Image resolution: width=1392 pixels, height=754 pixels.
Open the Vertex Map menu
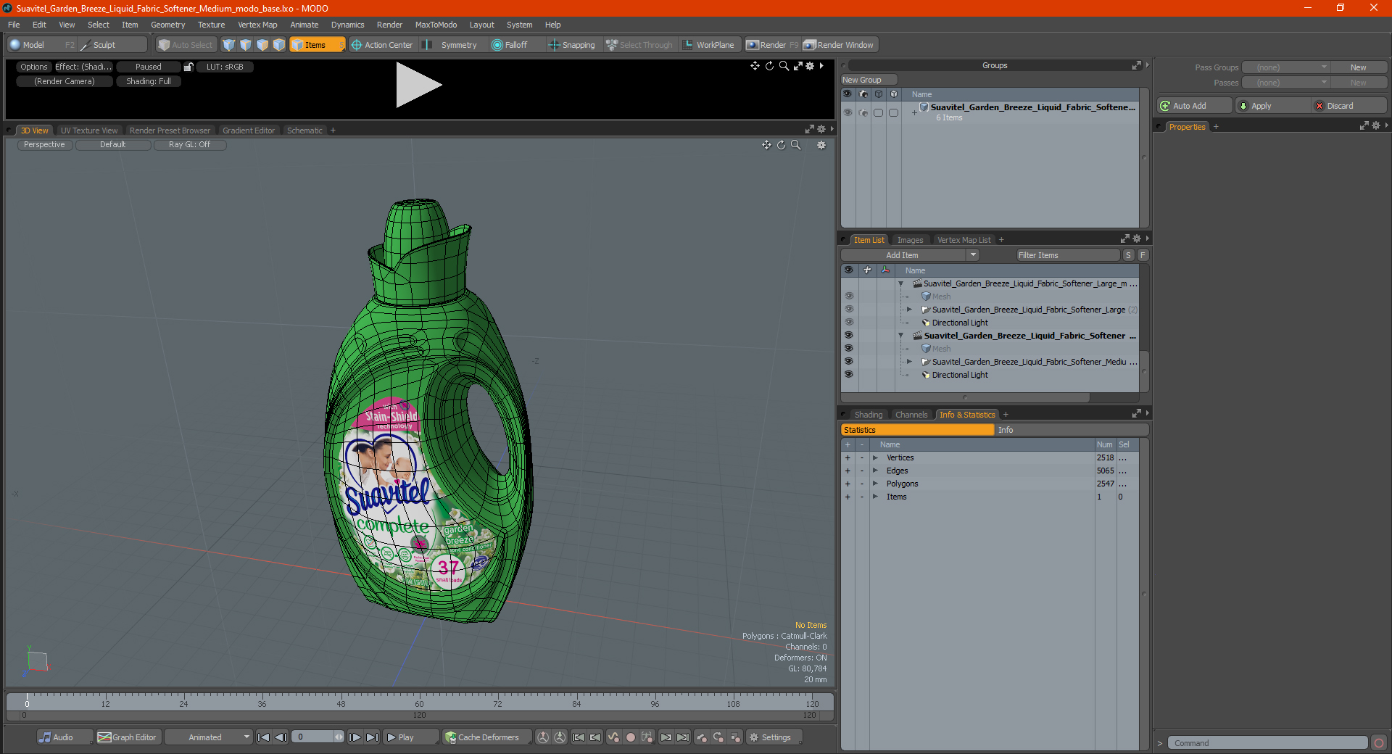[x=257, y=25]
